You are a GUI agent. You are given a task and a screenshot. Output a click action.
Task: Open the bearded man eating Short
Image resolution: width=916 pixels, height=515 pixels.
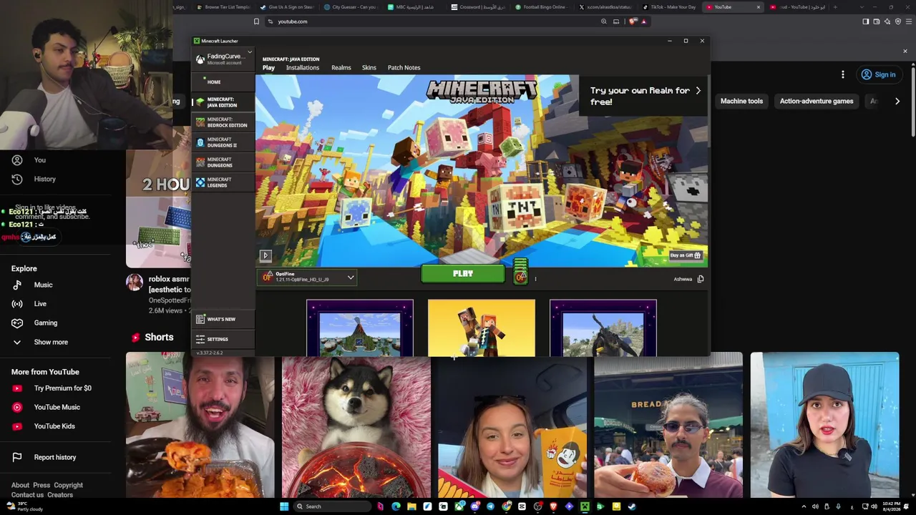[200, 425]
